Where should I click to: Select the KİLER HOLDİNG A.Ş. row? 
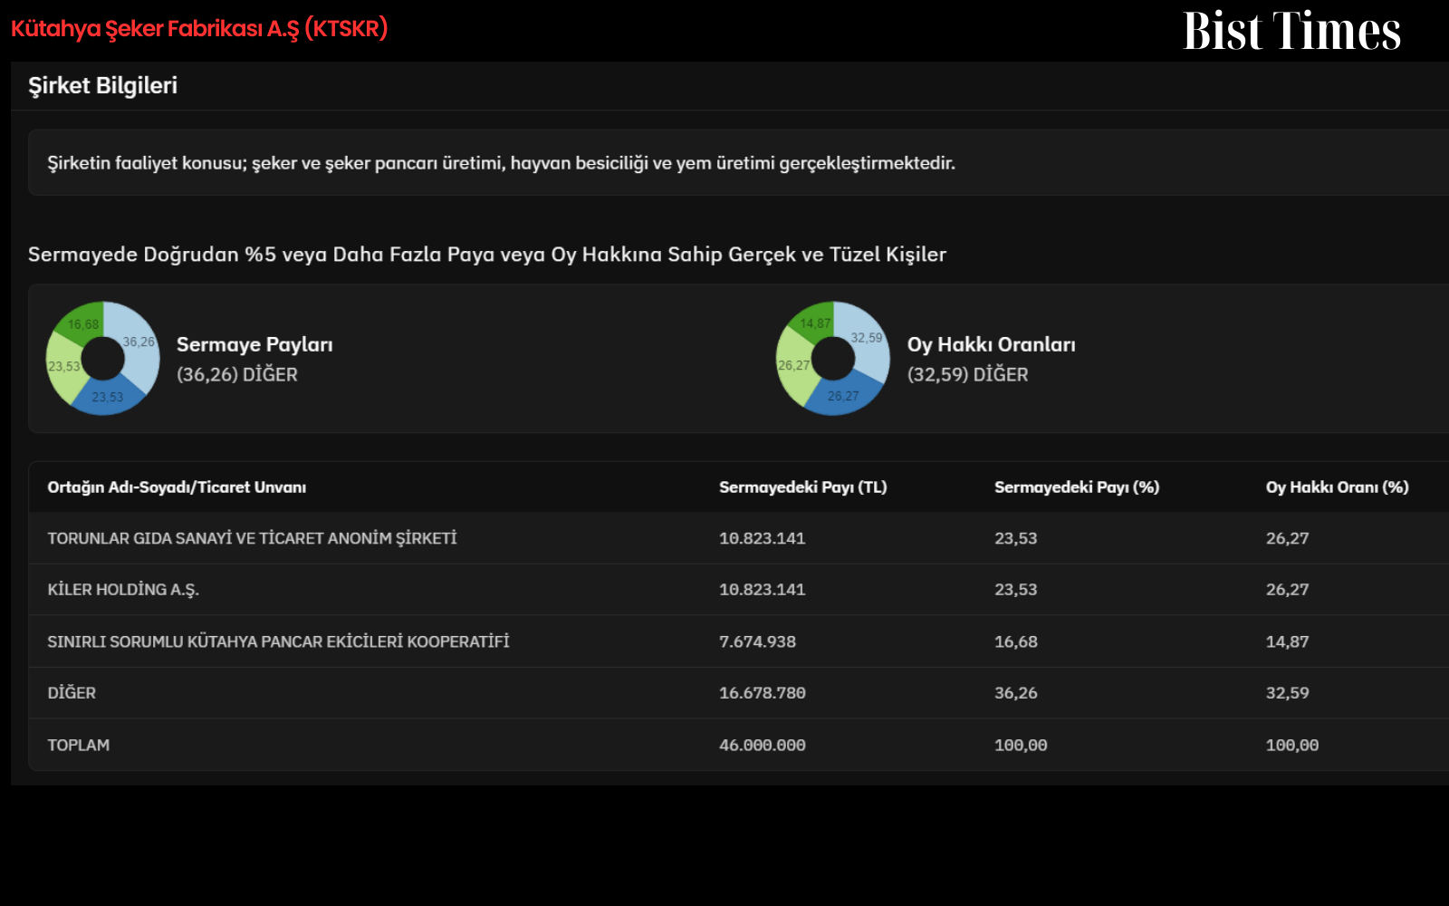pos(738,590)
